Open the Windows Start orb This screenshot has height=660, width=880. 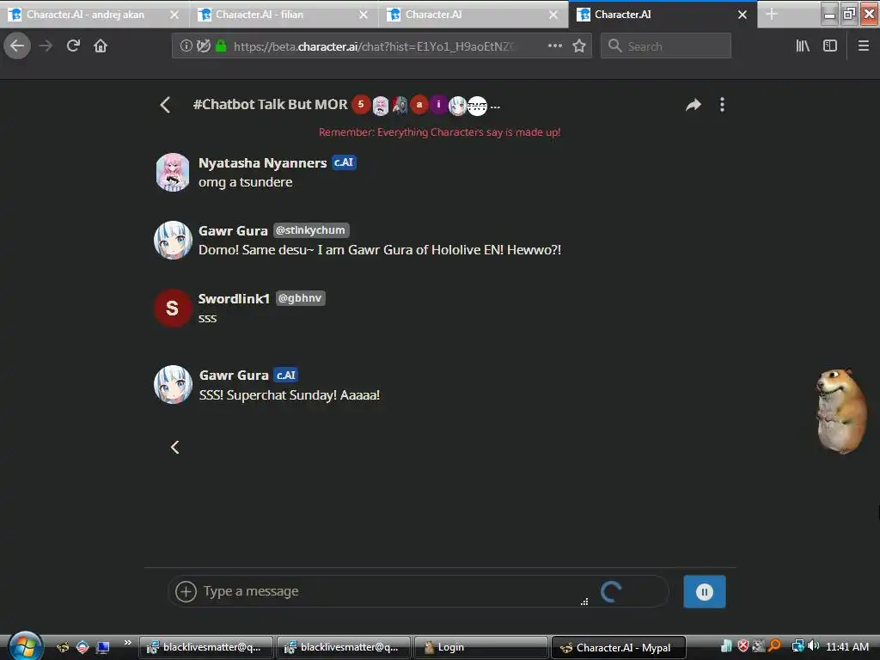click(x=24, y=646)
